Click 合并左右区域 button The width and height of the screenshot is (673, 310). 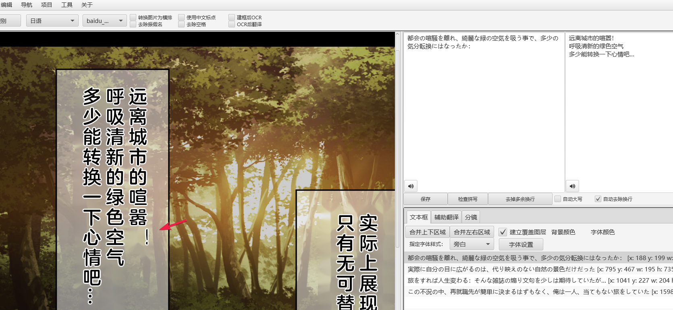tap(472, 232)
